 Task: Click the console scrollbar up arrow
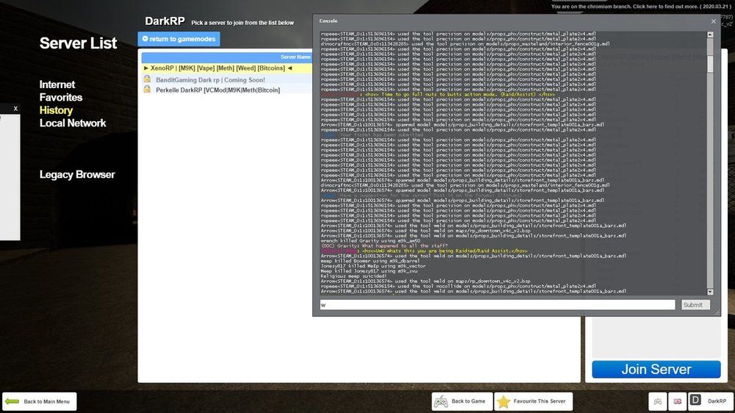[x=710, y=34]
